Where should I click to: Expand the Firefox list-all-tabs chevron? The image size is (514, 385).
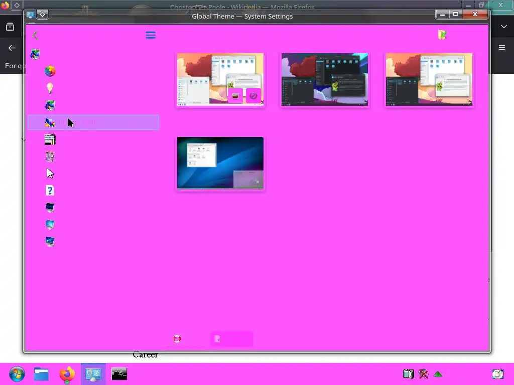coord(504,27)
